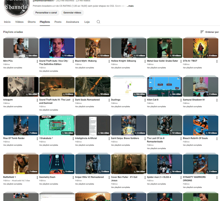This screenshot has height=201, width=220.
Task: Open the channel search magnifier icon
Action: [98, 22]
